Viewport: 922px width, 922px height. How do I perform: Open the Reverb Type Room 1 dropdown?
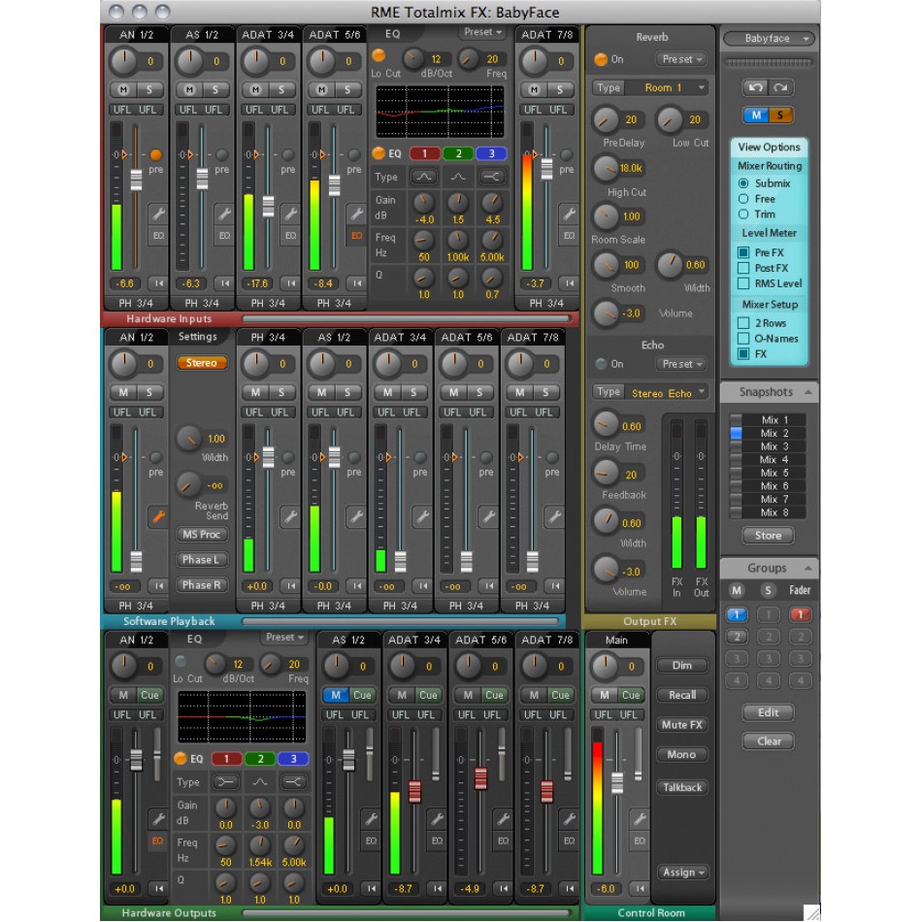tap(650, 88)
